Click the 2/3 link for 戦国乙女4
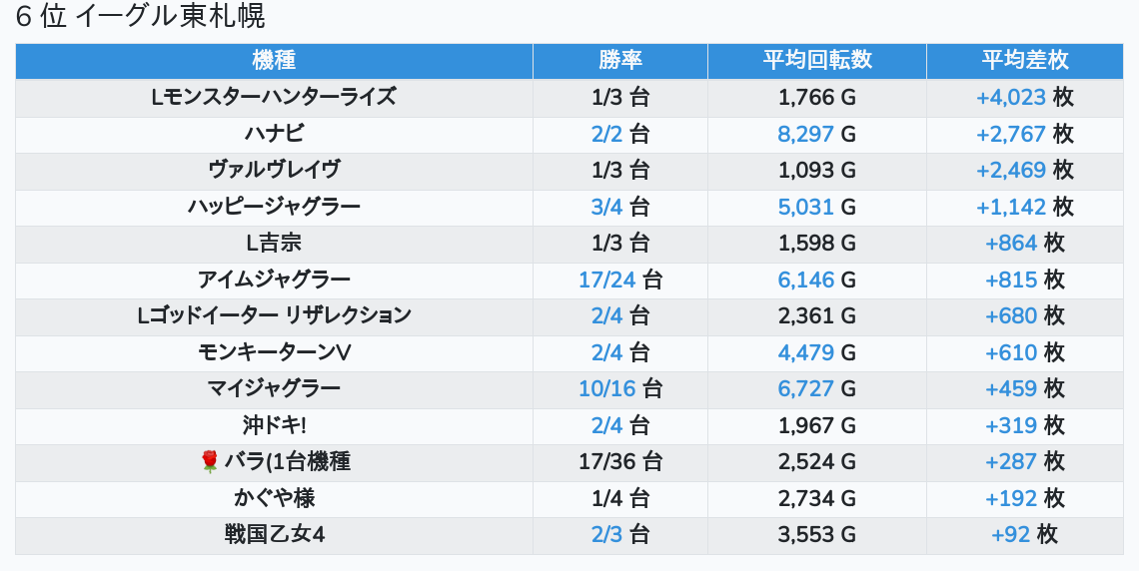The image size is (1139, 571). pyautogui.click(x=606, y=534)
